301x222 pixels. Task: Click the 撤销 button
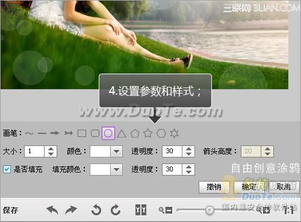pyautogui.click(x=214, y=187)
